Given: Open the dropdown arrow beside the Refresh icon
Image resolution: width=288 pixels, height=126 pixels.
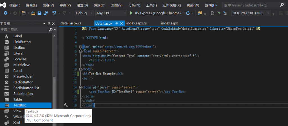Looking at the screenshot, I should click(x=192, y=13).
